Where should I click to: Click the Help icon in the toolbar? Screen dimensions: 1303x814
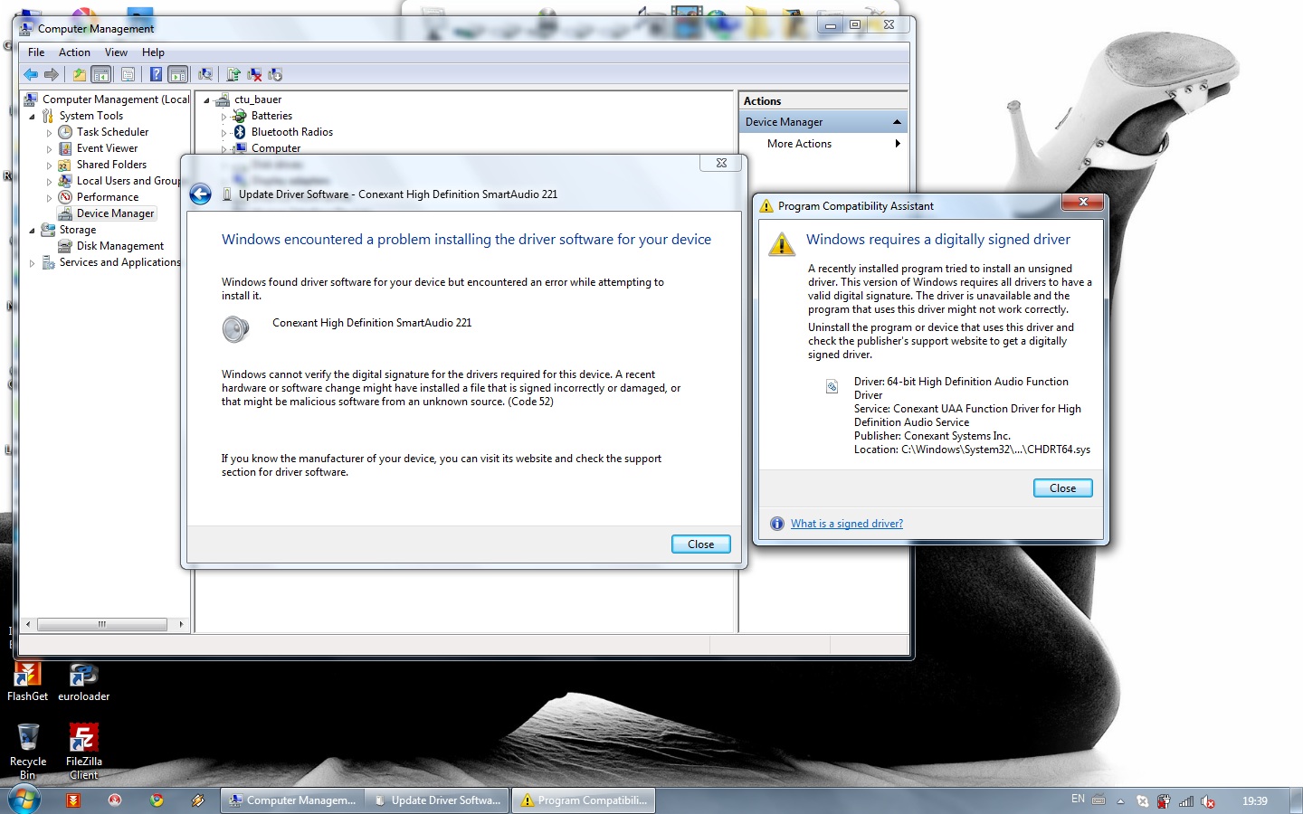click(x=156, y=74)
